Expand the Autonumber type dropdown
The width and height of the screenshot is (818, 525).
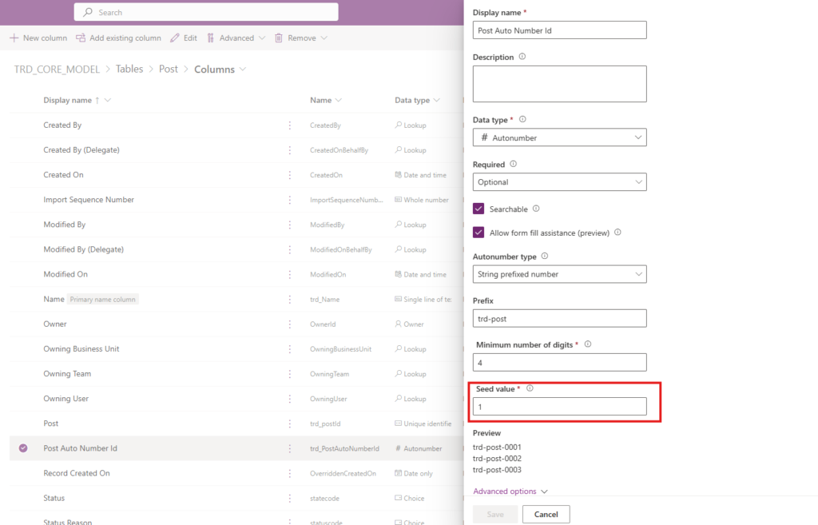pos(559,274)
